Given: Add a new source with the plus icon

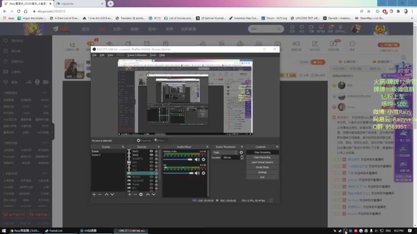Looking at the screenshot, I should [x=129, y=194].
